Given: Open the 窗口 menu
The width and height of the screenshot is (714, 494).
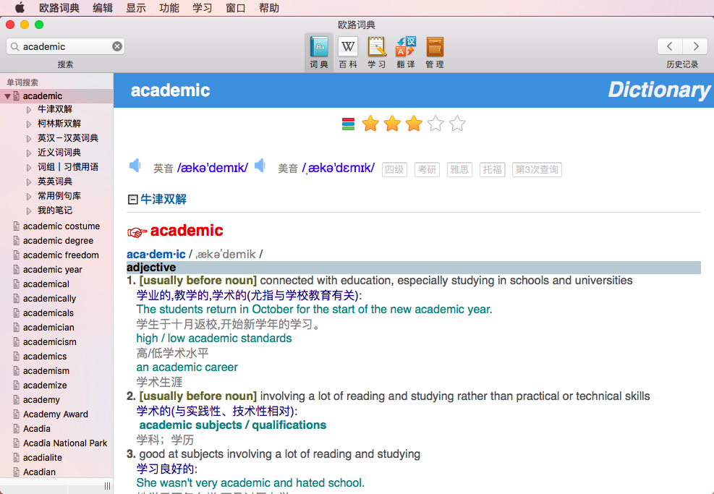Looking at the screenshot, I should (x=235, y=8).
